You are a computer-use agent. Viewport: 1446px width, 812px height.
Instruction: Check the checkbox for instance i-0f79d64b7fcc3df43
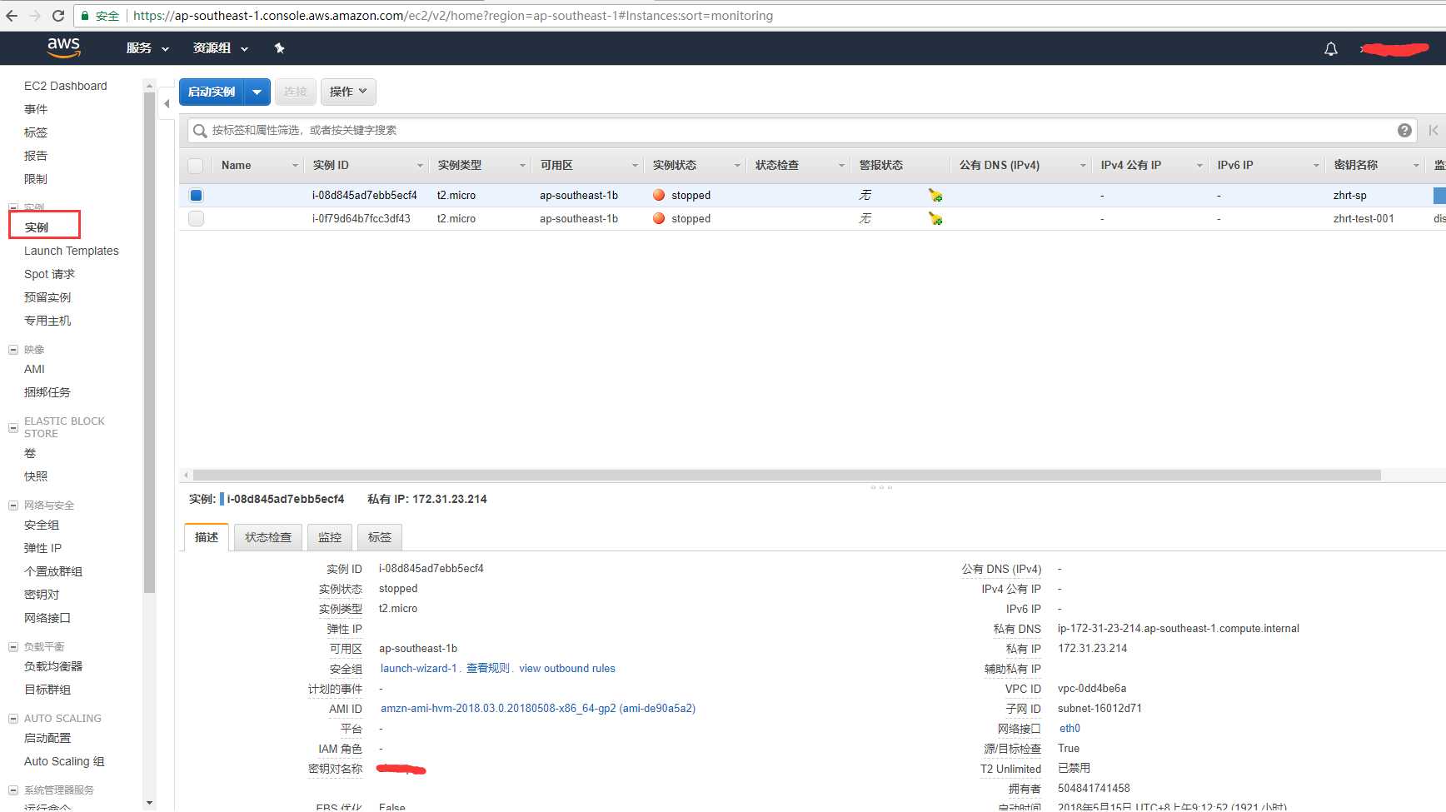pyautogui.click(x=196, y=218)
